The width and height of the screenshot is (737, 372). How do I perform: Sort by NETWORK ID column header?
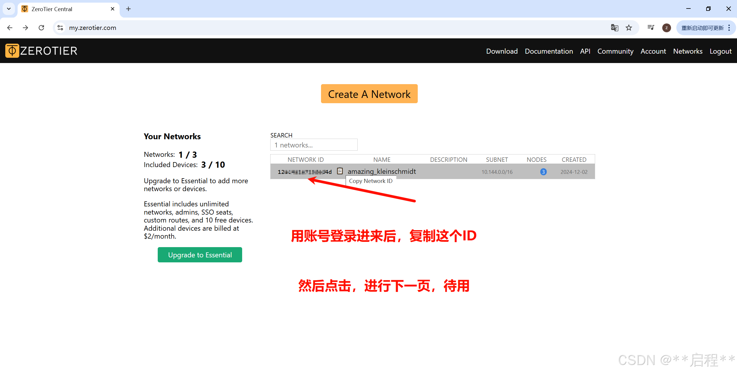pos(305,159)
